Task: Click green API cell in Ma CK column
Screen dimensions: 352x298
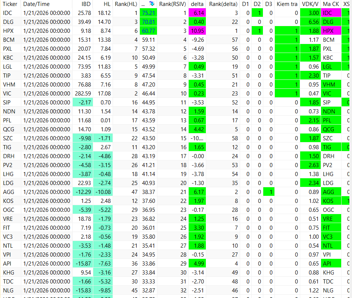Action: pos(331,263)
